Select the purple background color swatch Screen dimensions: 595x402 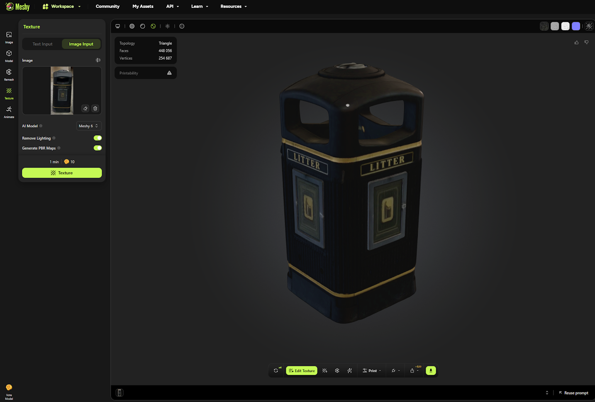point(576,26)
